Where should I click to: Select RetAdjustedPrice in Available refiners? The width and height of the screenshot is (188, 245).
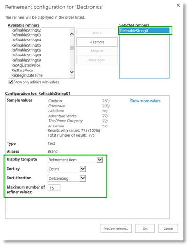coord(26,65)
